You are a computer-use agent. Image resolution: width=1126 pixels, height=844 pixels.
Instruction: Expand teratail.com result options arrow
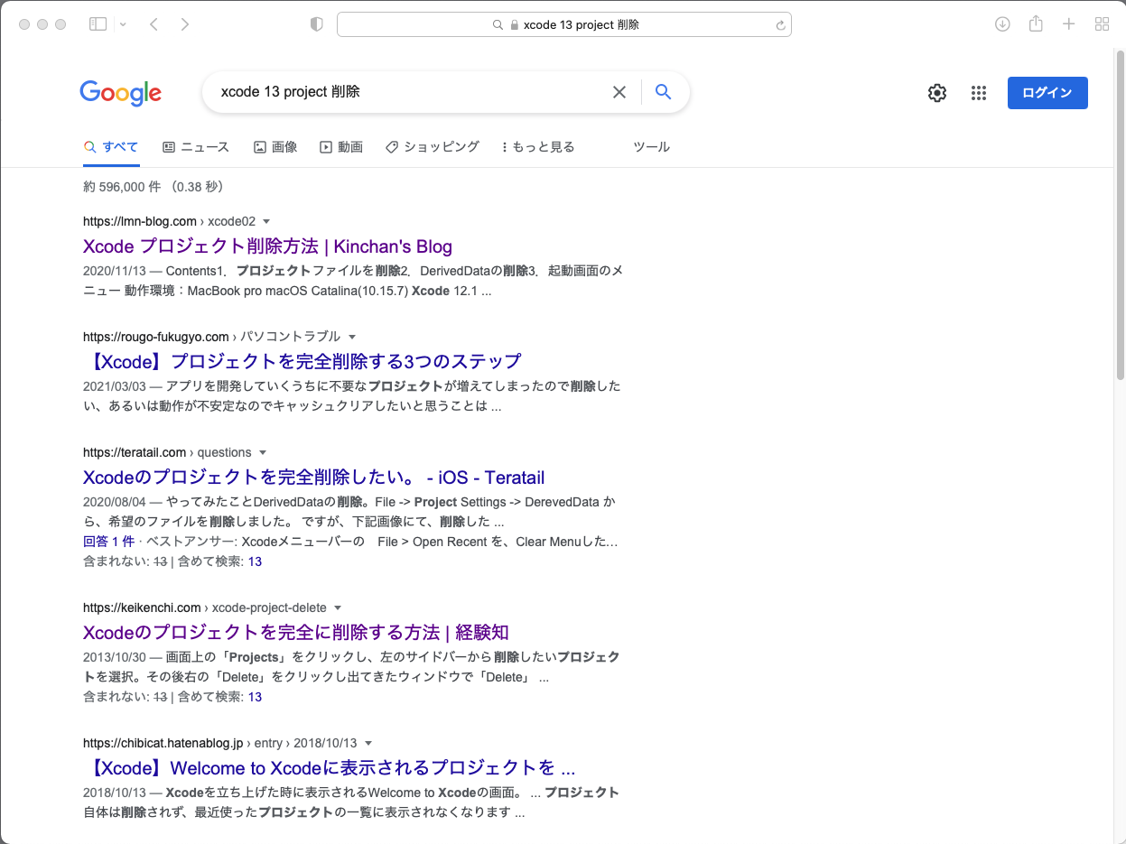click(263, 452)
